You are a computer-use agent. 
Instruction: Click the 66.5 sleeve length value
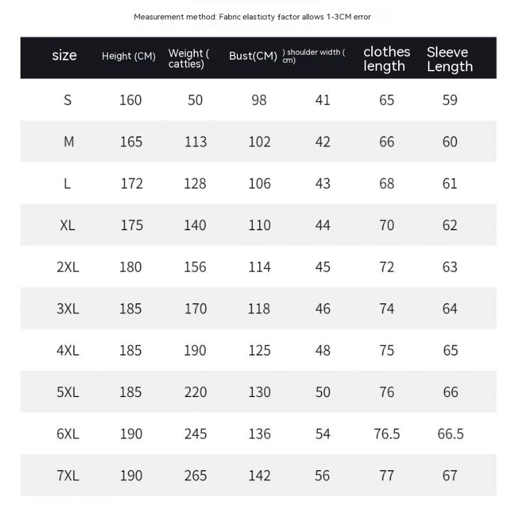coord(450,434)
